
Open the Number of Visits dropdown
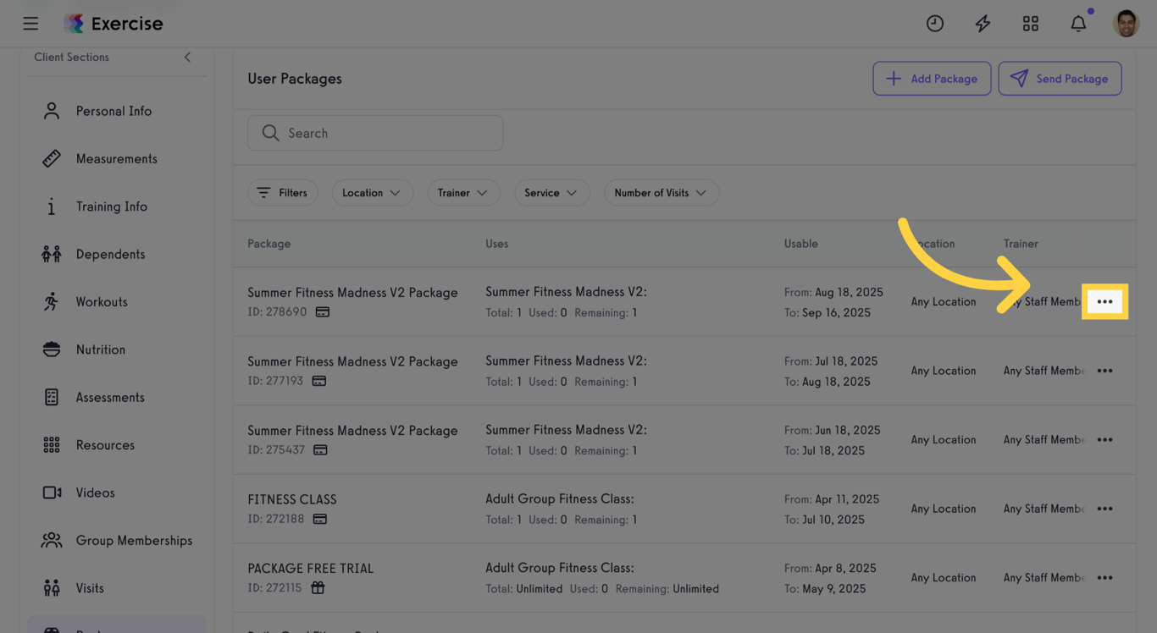pyautogui.click(x=661, y=193)
